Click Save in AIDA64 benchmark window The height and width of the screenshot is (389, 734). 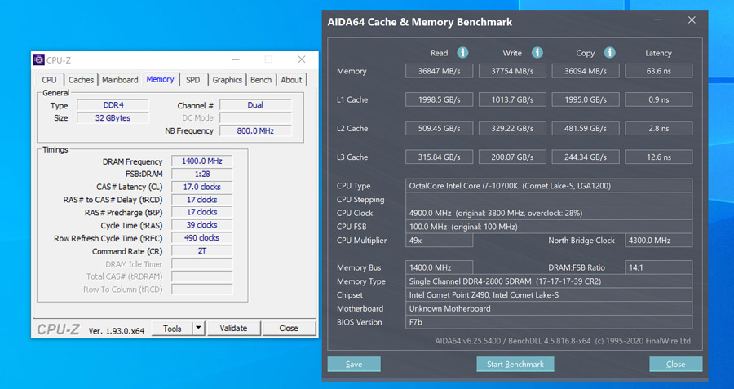[354, 365]
